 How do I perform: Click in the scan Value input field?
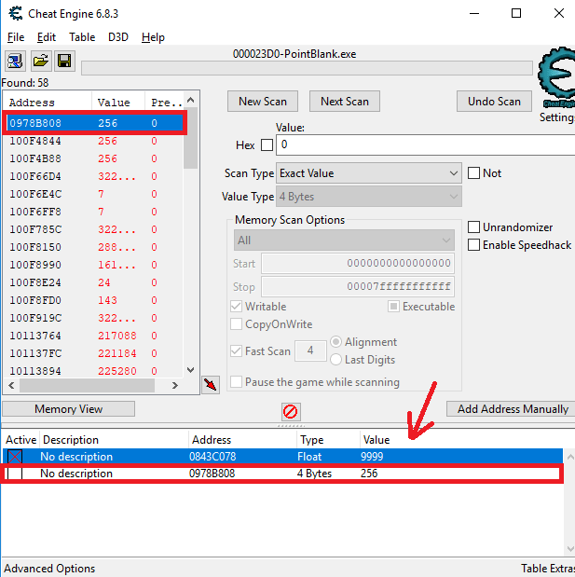pos(425,144)
